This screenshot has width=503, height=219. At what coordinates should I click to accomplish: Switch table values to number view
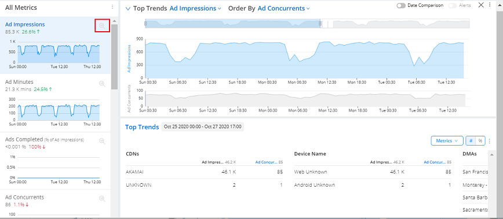coord(471,140)
